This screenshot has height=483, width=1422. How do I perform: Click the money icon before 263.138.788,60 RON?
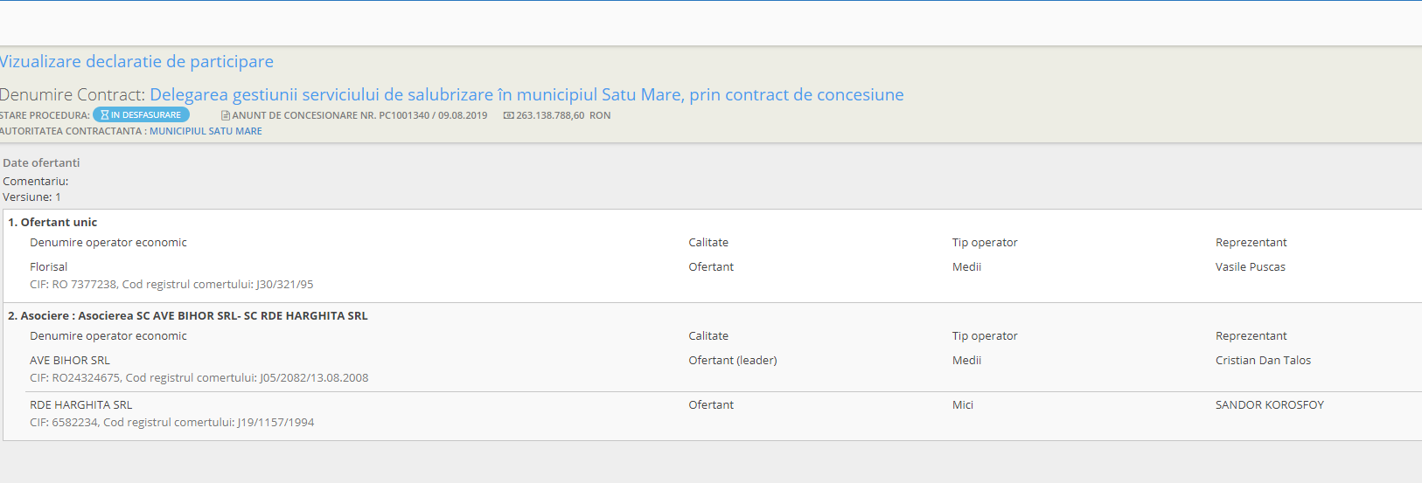508,115
